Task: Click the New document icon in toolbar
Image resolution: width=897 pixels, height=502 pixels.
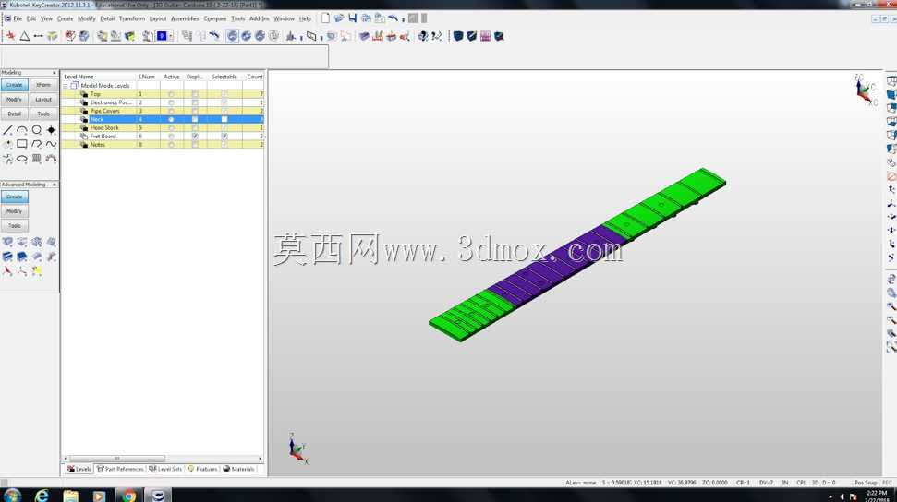Action: (x=325, y=18)
